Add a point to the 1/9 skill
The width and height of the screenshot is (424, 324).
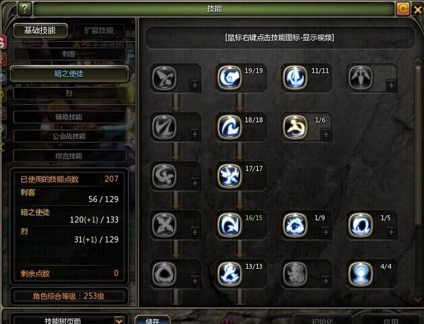tap(326, 232)
